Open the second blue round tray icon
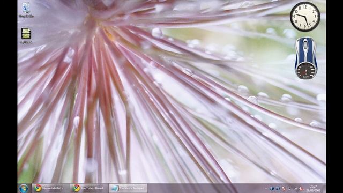This screenshot has height=193, width=343. point(278,188)
